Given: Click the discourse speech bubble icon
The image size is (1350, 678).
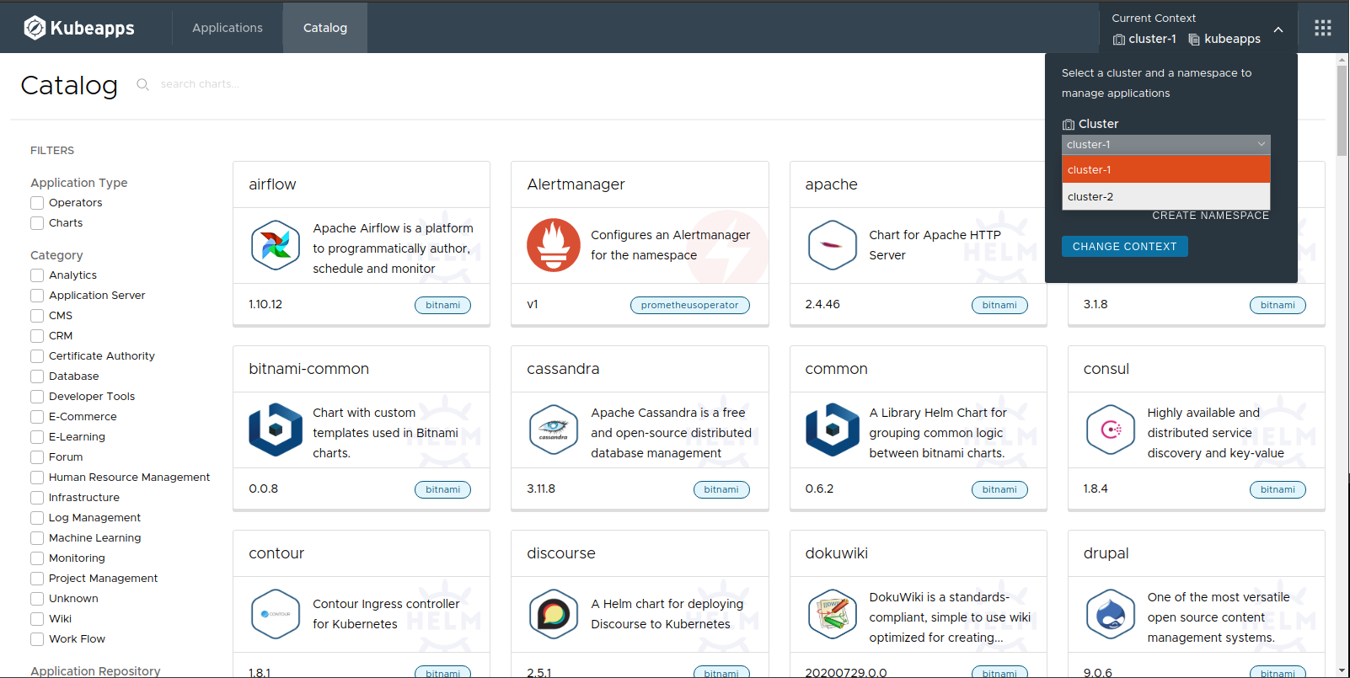Looking at the screenshot, I should pos(554,614).
